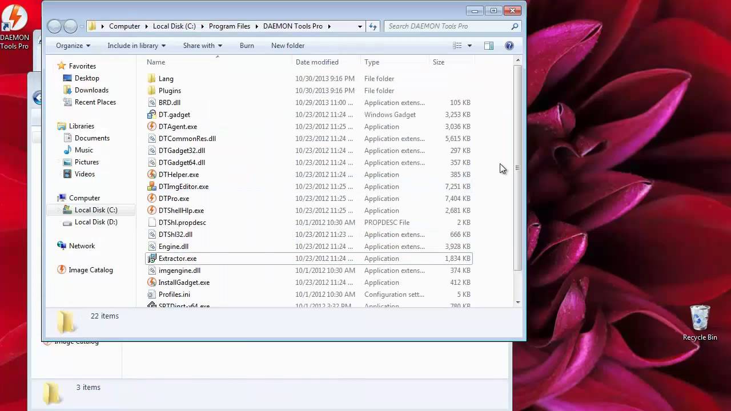Select the DTCommonRes.dll file icon

click(x=151, y=139)
